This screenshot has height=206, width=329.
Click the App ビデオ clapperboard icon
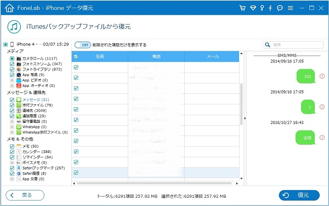click(19, 80)
